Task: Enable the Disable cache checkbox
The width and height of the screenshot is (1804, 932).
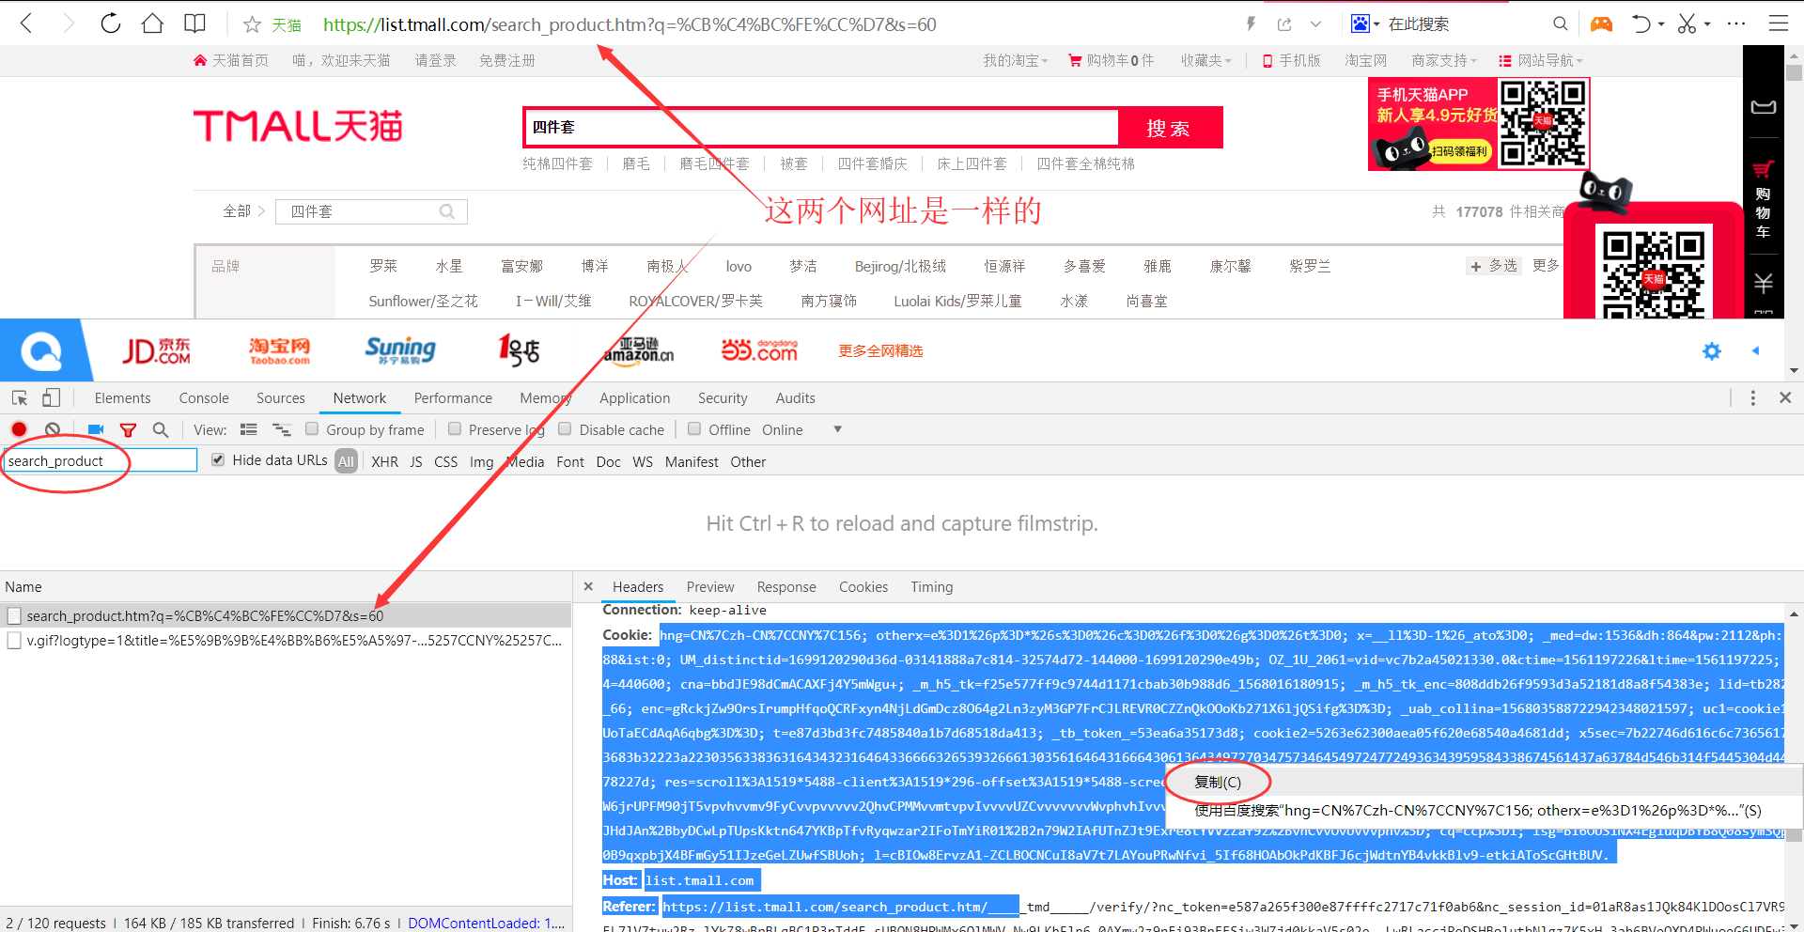Action: coord(565,428)
